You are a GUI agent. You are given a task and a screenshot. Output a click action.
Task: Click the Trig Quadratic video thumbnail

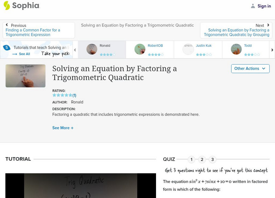25,76
